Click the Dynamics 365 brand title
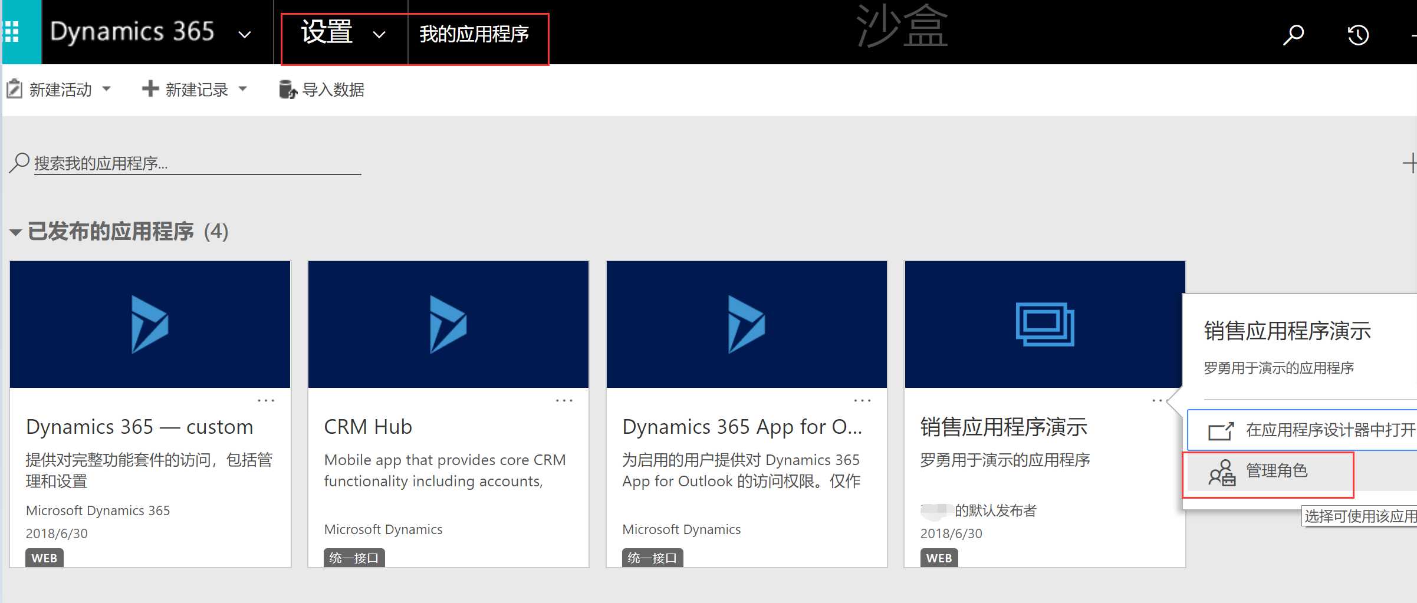 tap(132, 31)
